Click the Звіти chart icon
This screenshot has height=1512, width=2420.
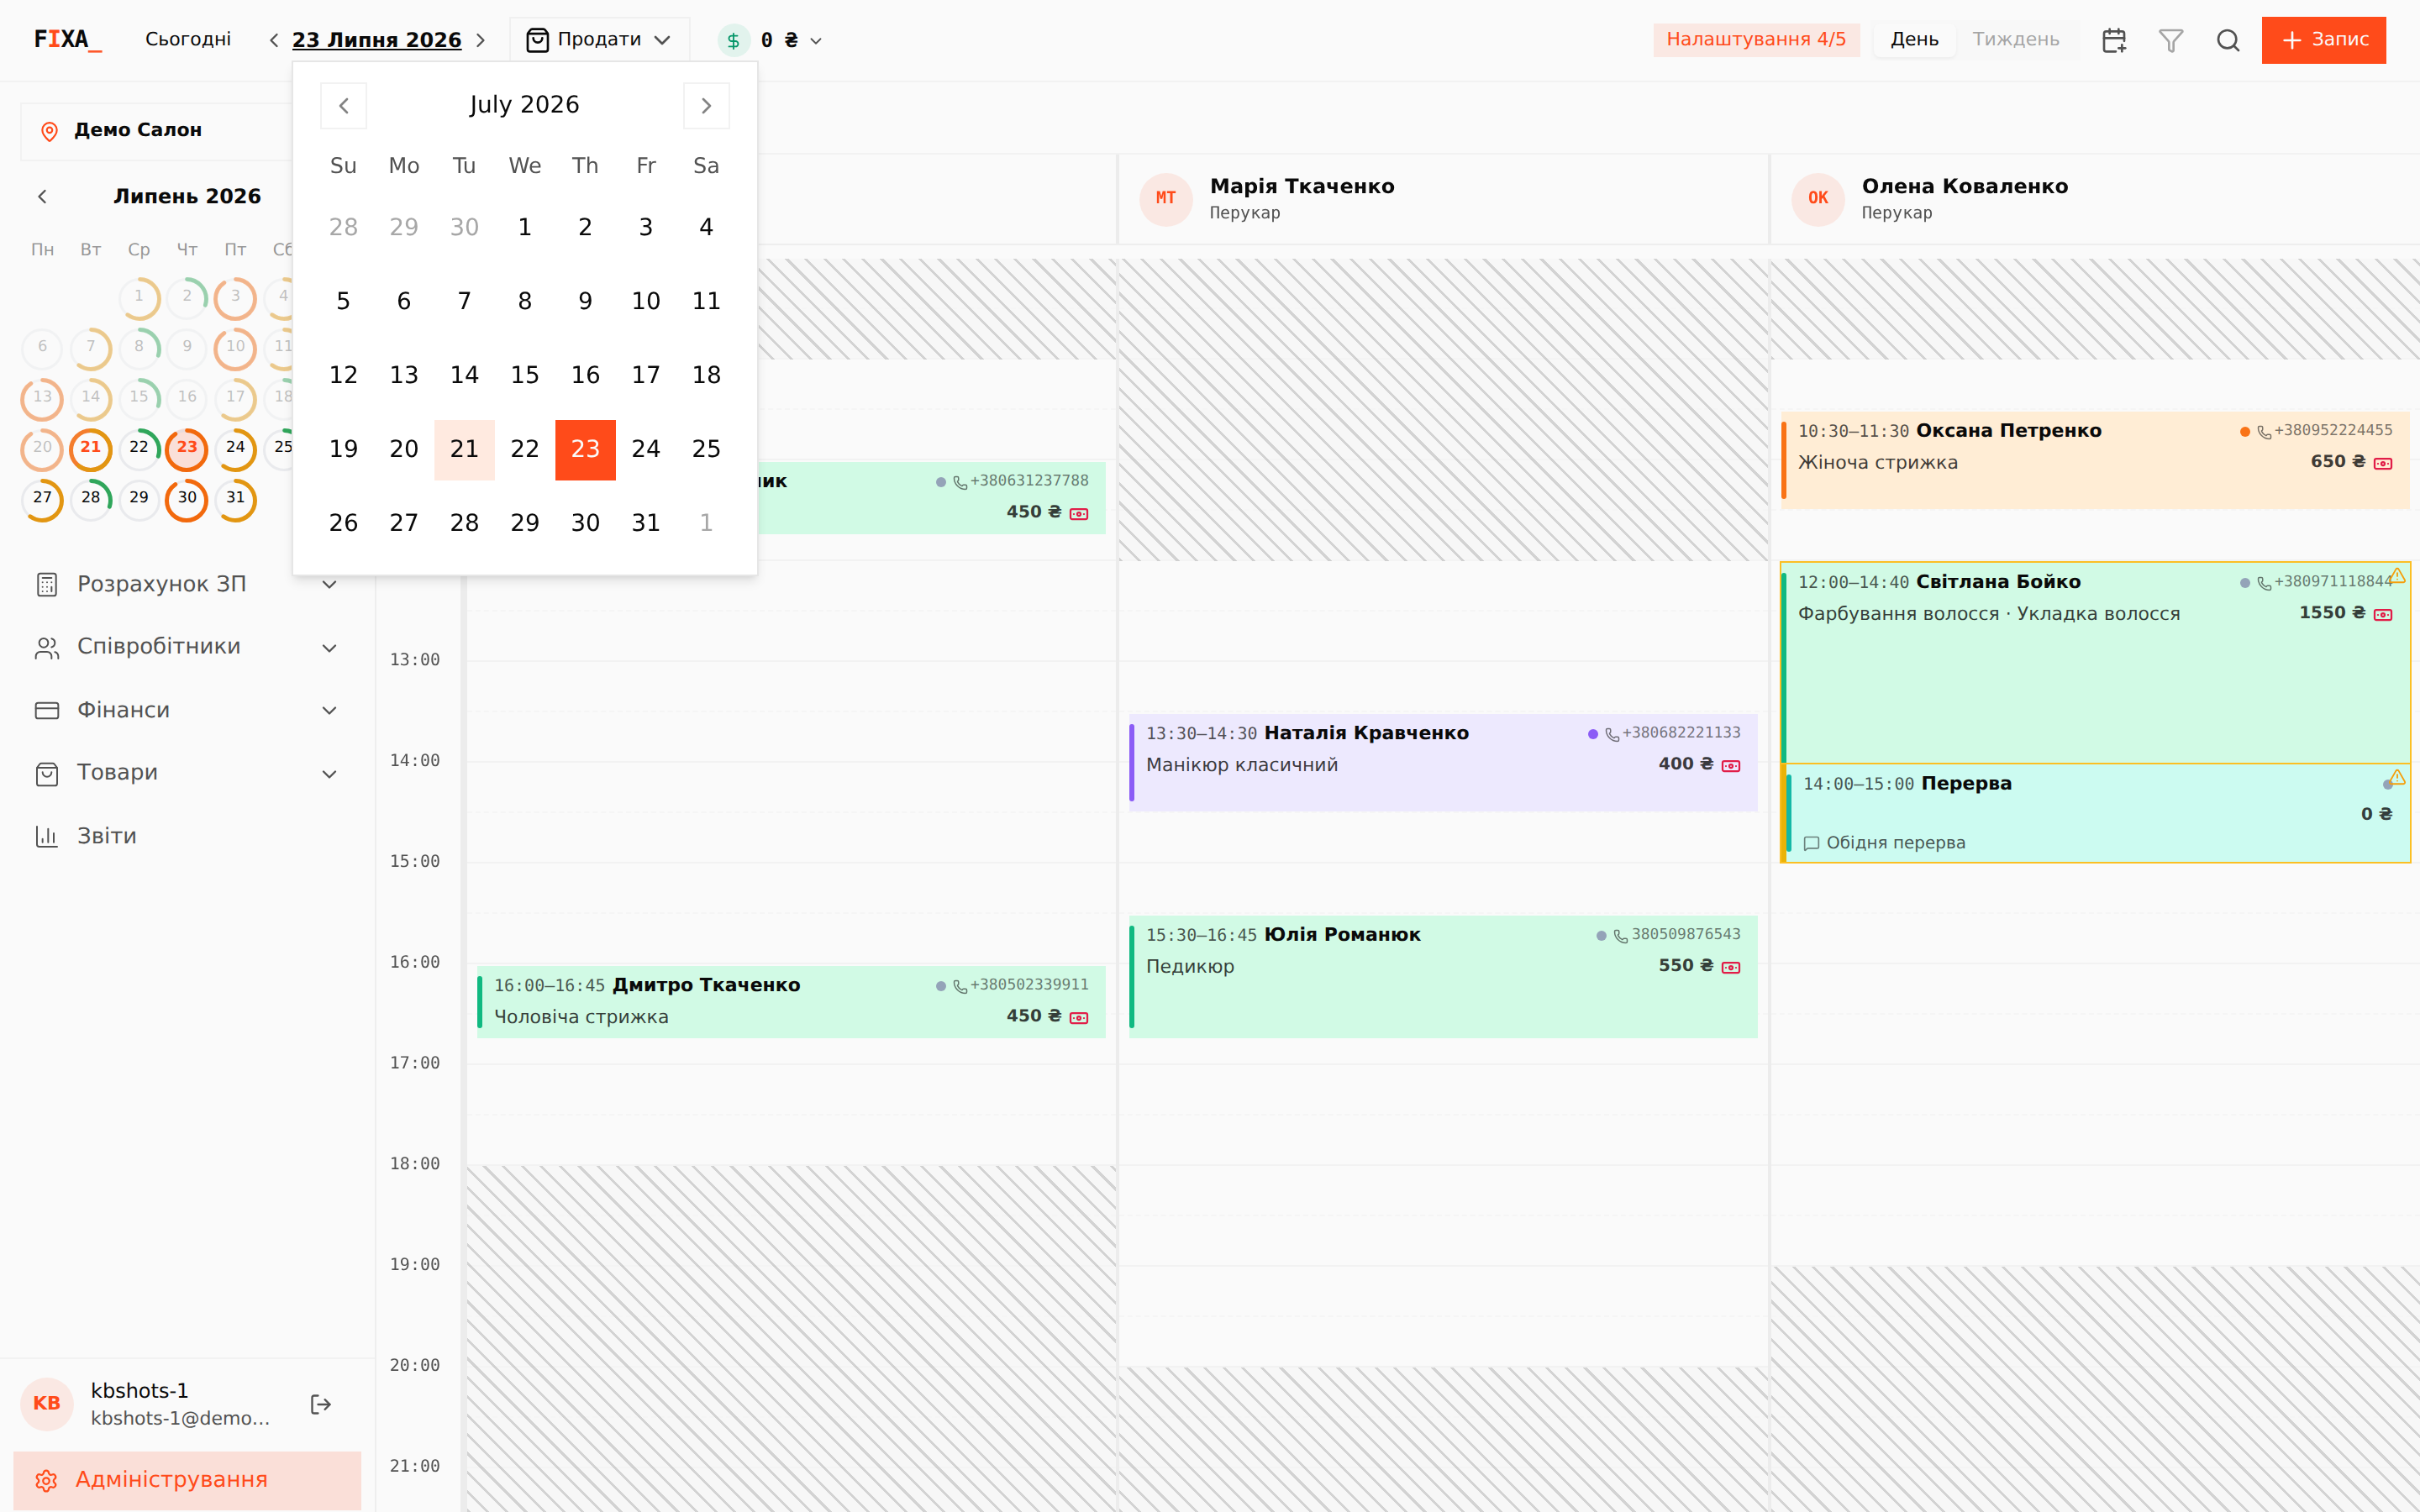point(47,837)
